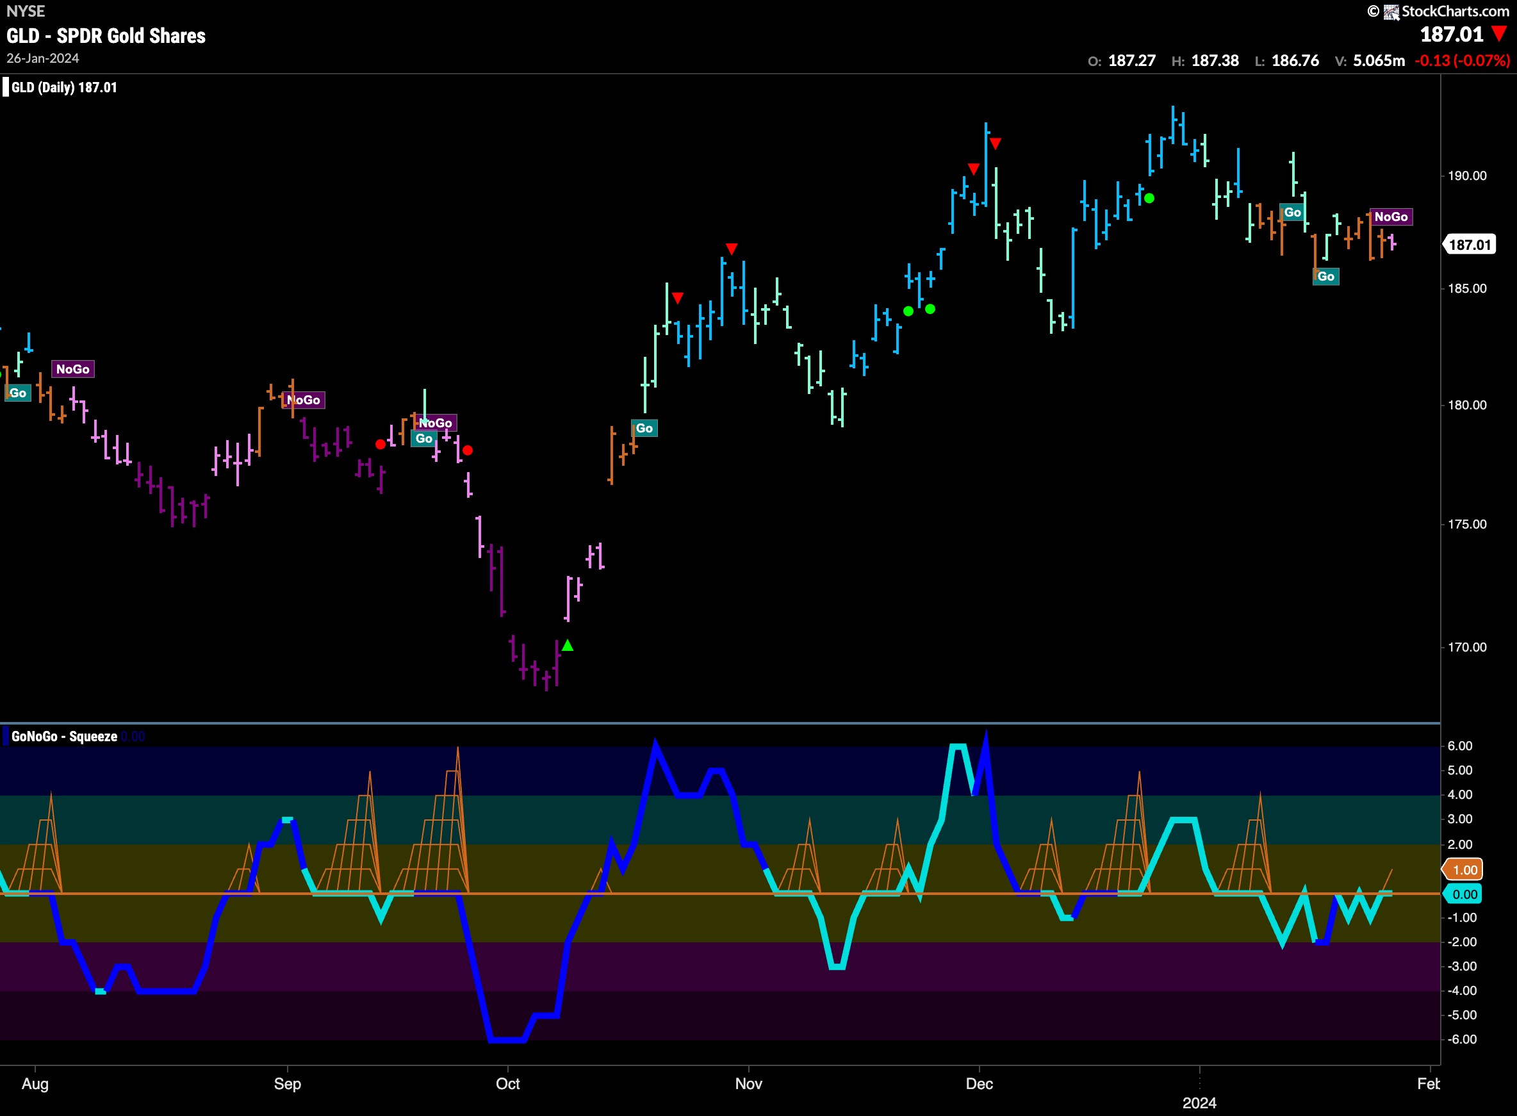The image size is (1517, 1116).
Task: Click the Nov label on time axis
Action: coord(748,1083)
